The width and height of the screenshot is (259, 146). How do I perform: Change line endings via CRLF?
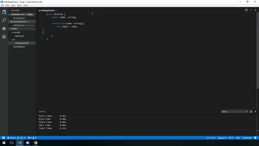(238, 138)
